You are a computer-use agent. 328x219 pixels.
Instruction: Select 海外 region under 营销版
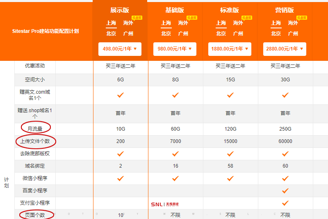coord(293,23)
